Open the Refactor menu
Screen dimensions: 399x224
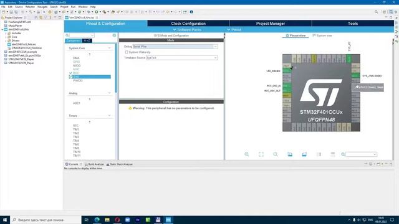coord(30,7)
